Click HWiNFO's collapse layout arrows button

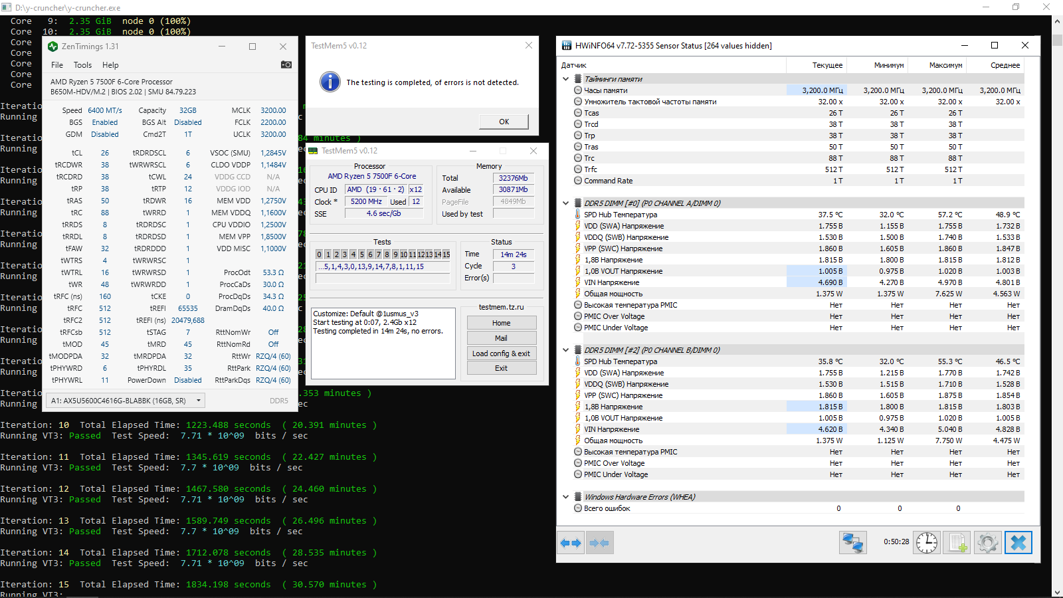(599, 543)
